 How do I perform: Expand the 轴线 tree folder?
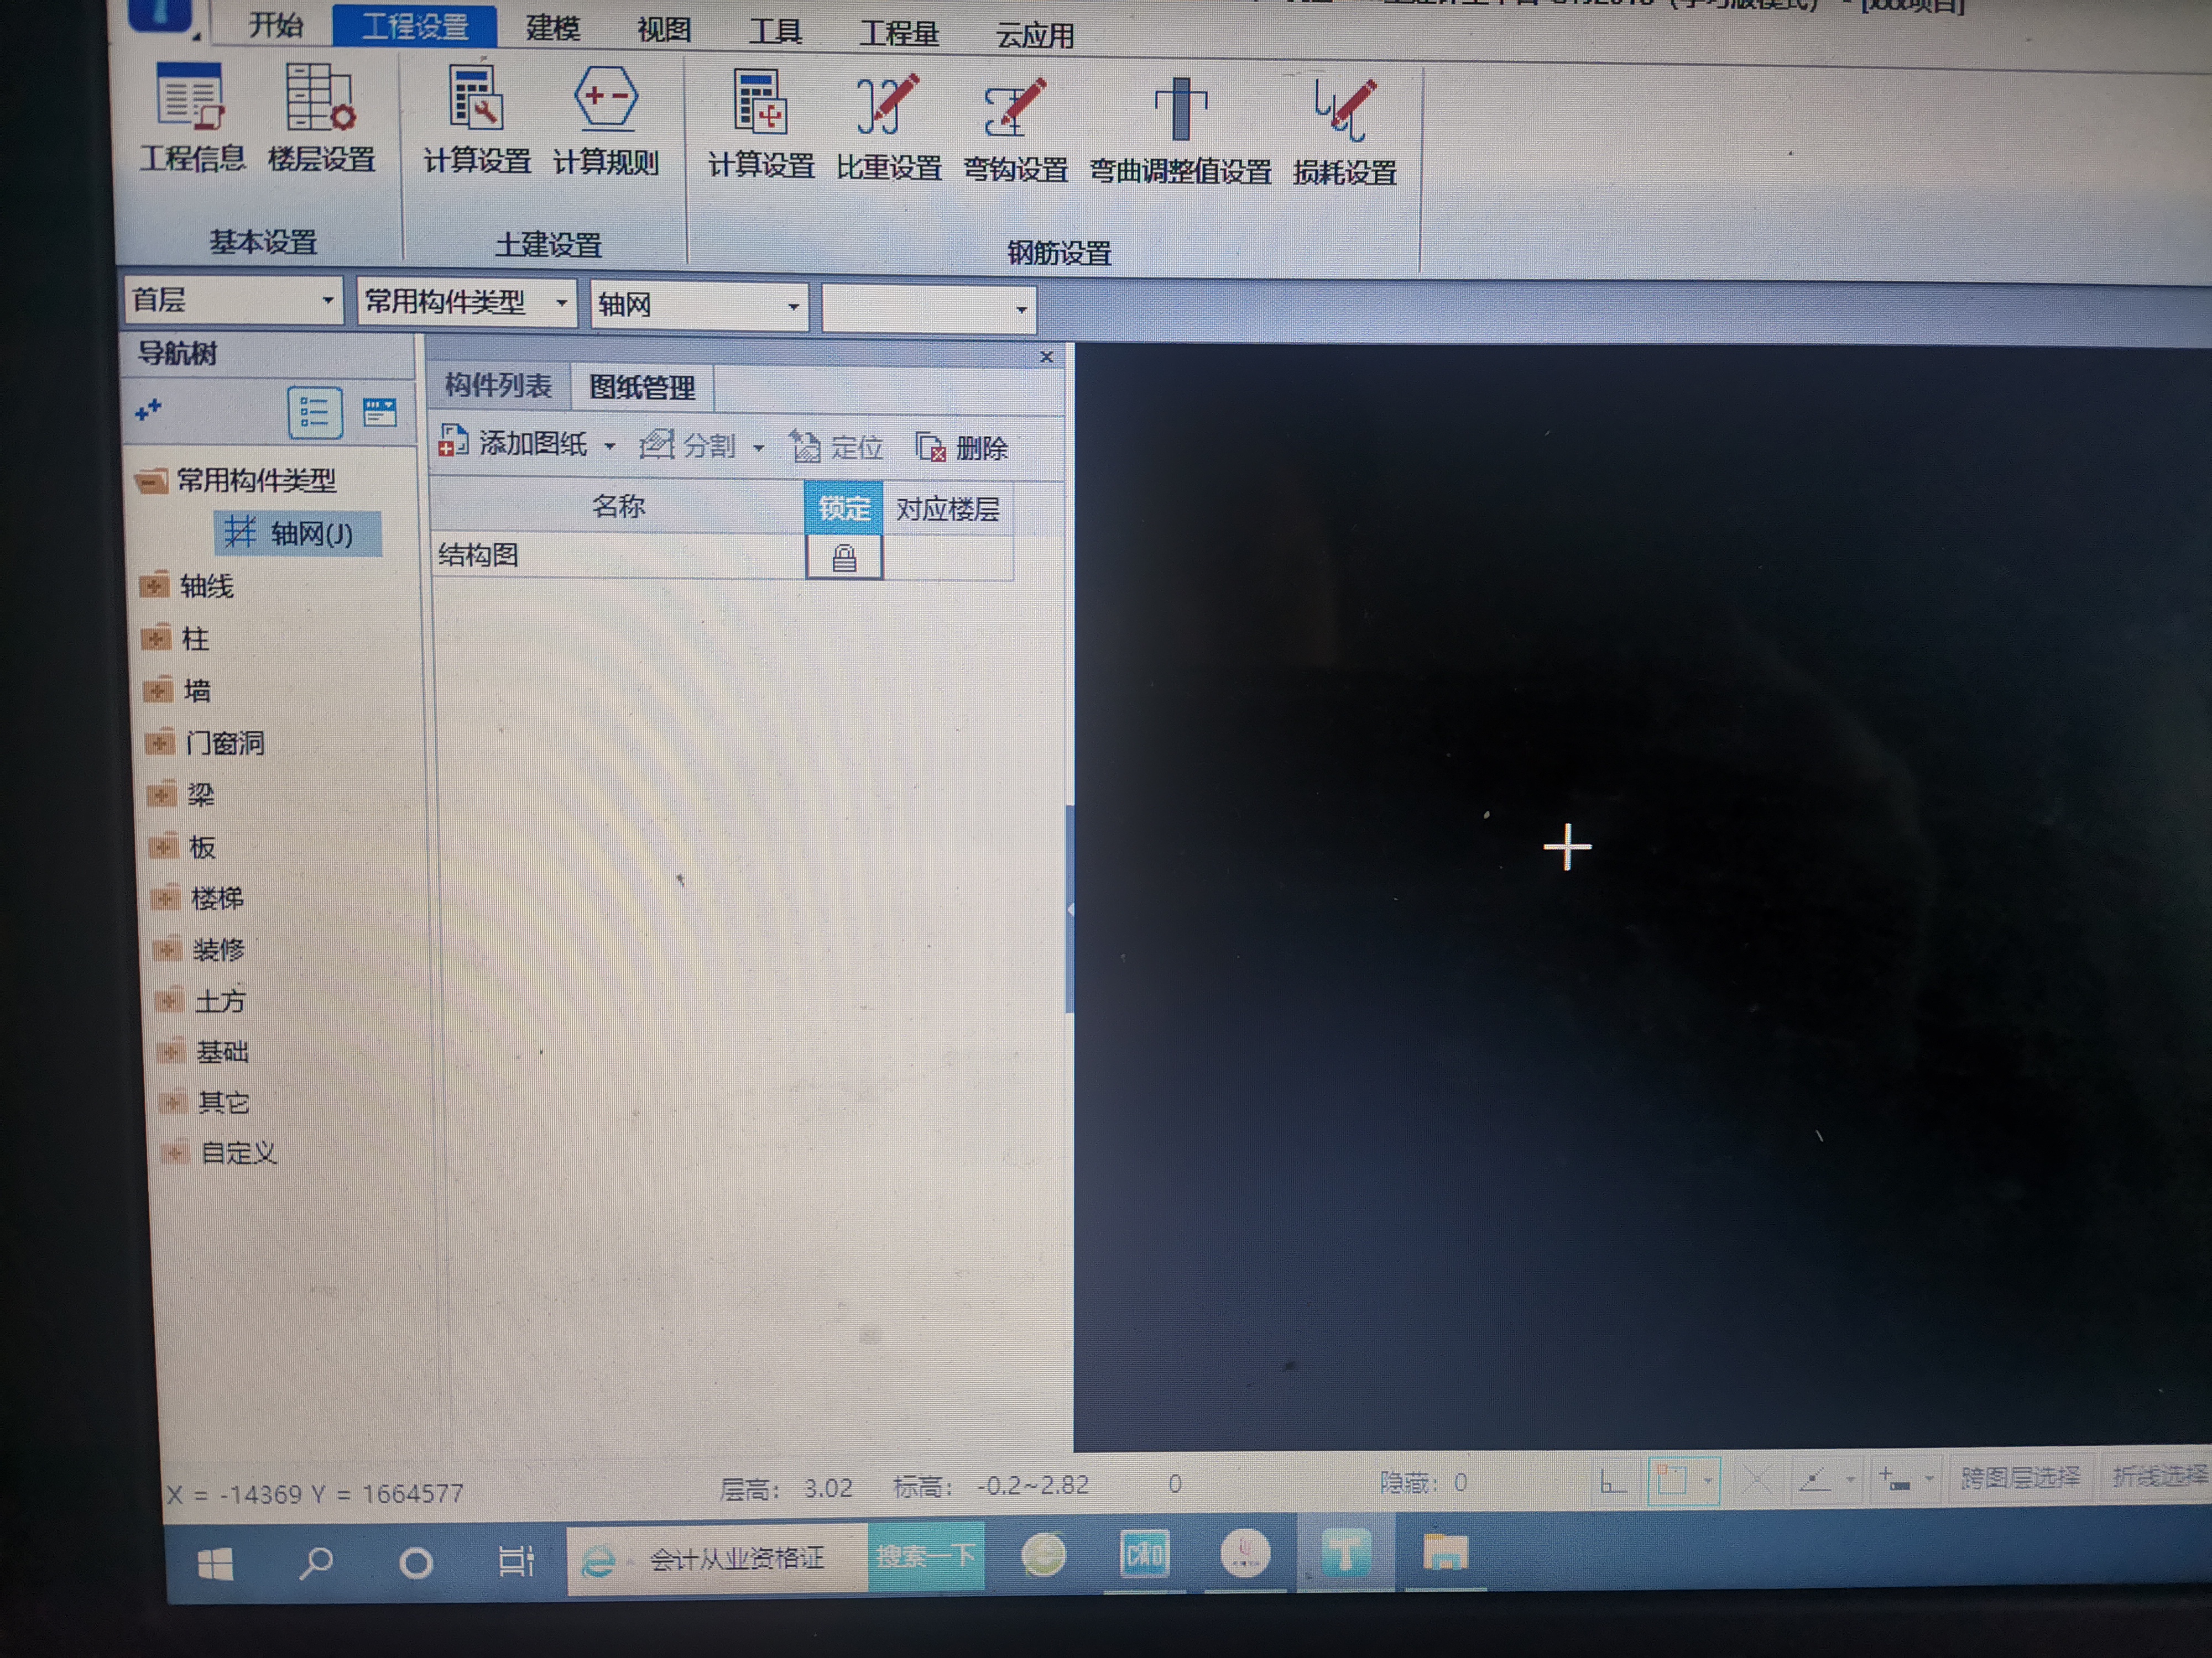154,586
